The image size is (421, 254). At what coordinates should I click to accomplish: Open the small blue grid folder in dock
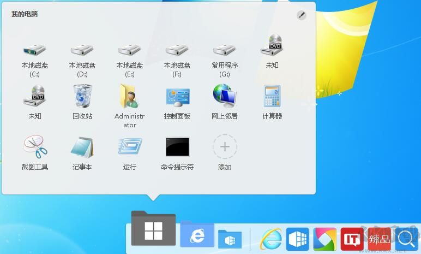pos(230,239)
